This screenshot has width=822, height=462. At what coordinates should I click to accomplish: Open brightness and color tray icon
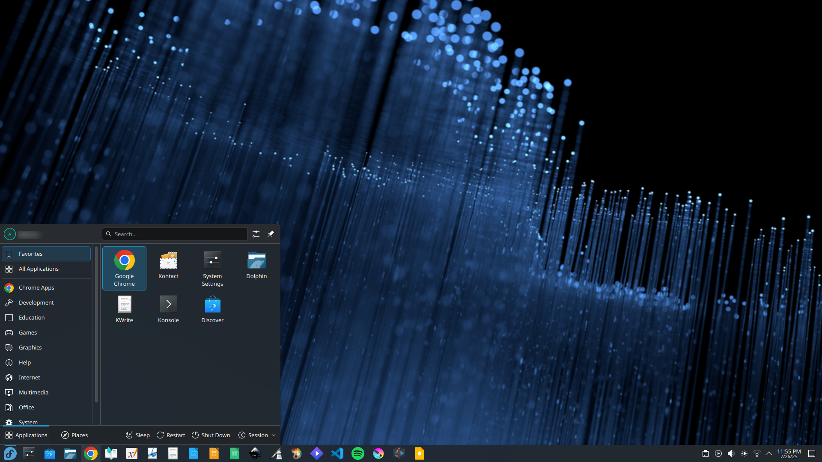point(744,453)
